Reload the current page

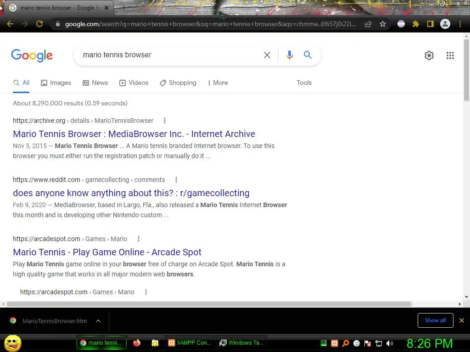[39, 24]
